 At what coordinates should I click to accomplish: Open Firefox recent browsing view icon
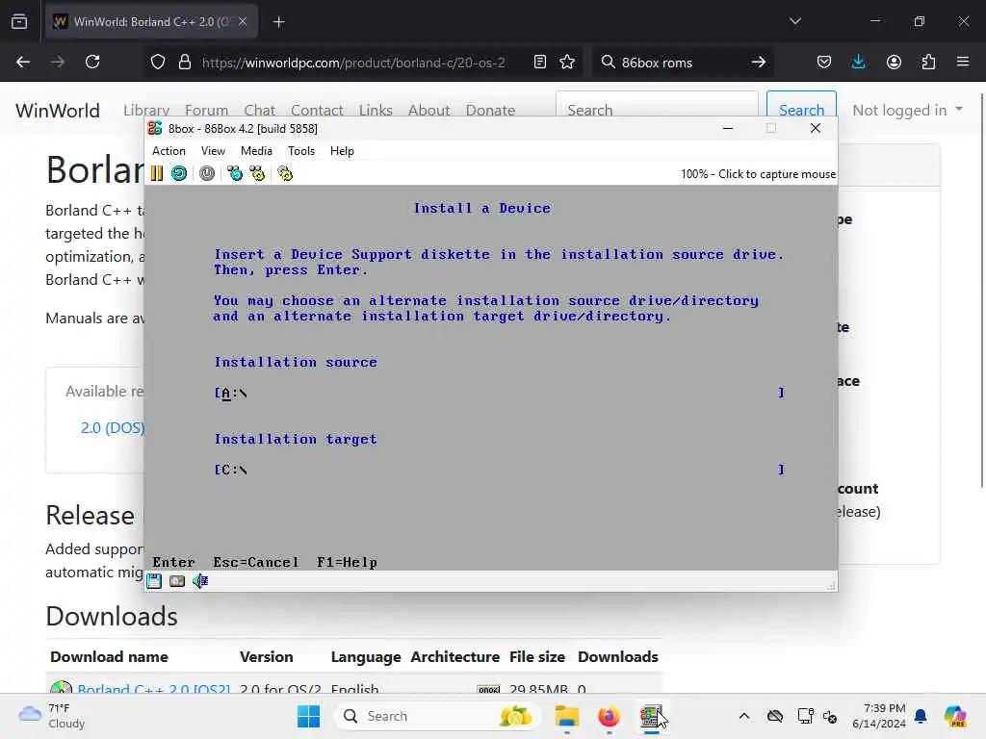pyautogui.click(x=19, y=21)
